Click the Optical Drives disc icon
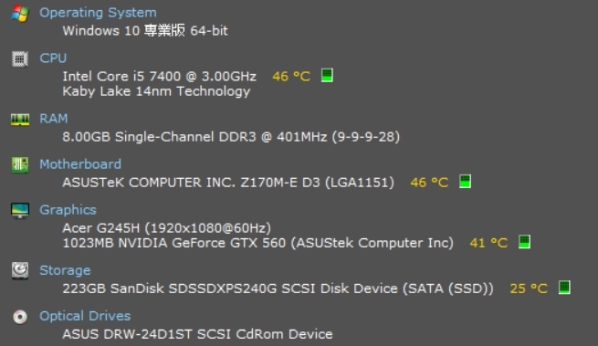This screenshot has height=346, width=598. pyautogui.click(x=20, y=317)
